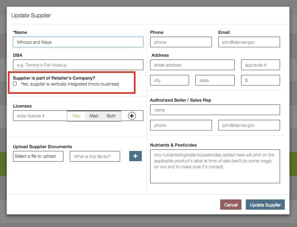
Task: Click the enter license number field
Action: (x=40, y=116)
